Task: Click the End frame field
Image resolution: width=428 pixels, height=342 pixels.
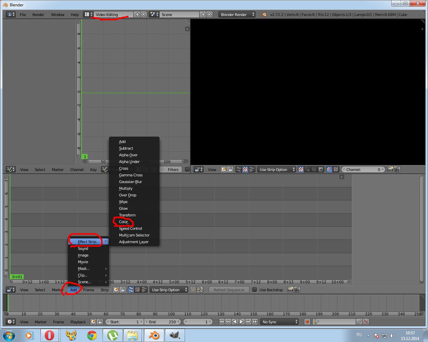Action: [163, 322]
